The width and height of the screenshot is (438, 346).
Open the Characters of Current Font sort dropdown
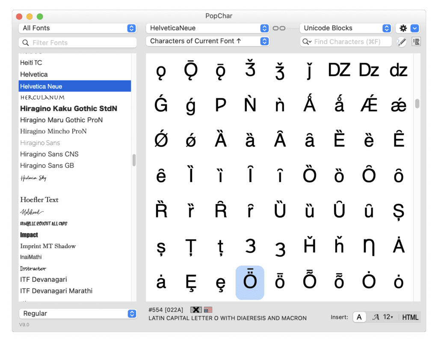tap(265, 41)
